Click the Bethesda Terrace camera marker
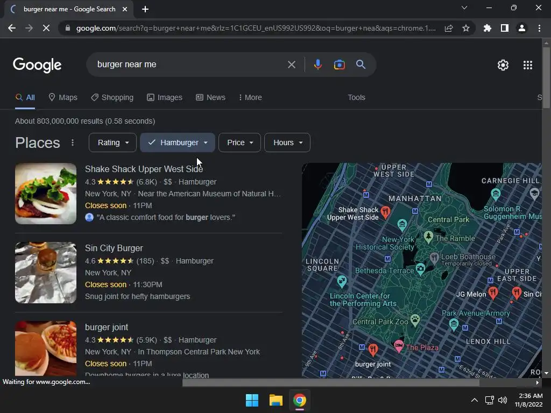Viewport: 551px width, 413px height. coord(420,269)
